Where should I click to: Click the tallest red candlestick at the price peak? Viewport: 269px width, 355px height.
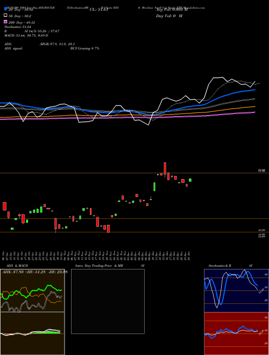165,169
